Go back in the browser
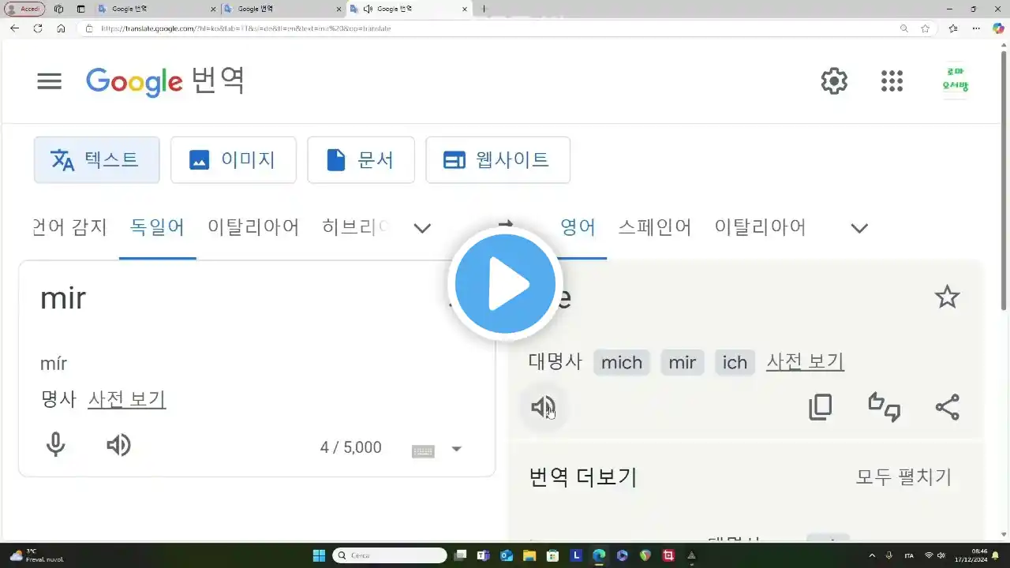The height and width of the screenshot is (568, 1010). coord(14,28)
